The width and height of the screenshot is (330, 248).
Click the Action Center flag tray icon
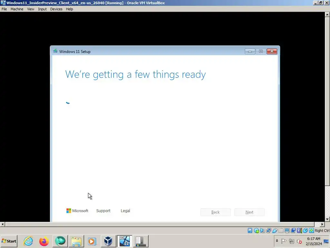pos(284,241)
